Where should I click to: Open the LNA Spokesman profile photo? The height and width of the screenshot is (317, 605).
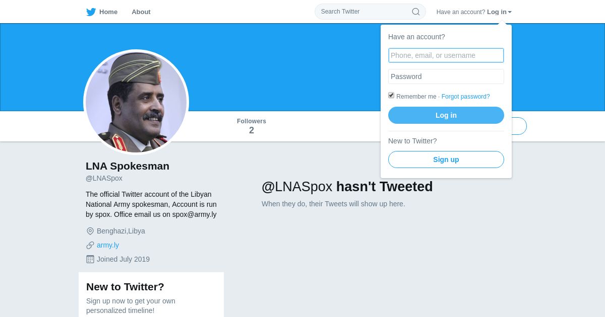136,102
